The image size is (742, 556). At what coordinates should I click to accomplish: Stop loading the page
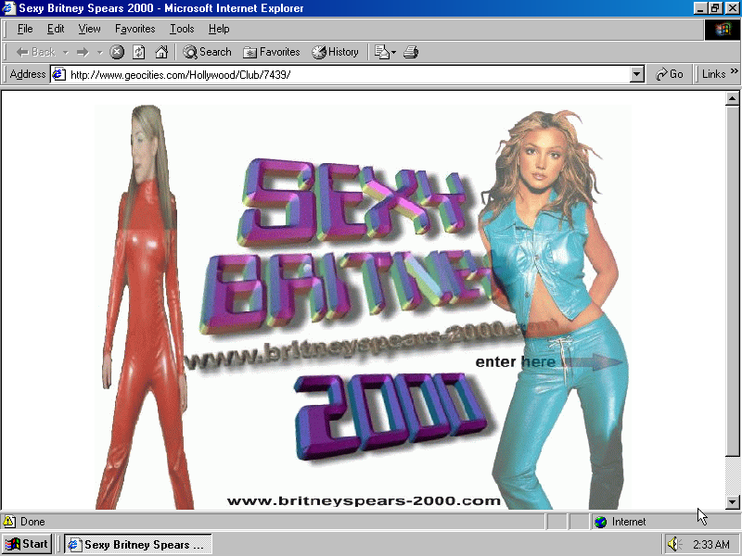117,52
